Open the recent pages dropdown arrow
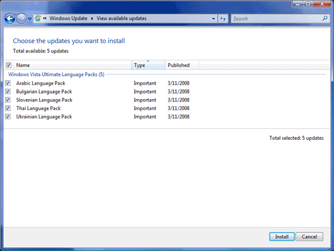Screen dimensions: 334x251 point(30,19)
